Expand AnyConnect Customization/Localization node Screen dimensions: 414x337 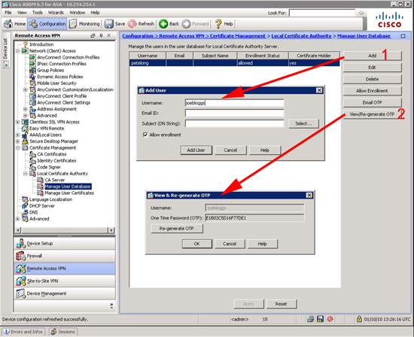tap(26, 90)
